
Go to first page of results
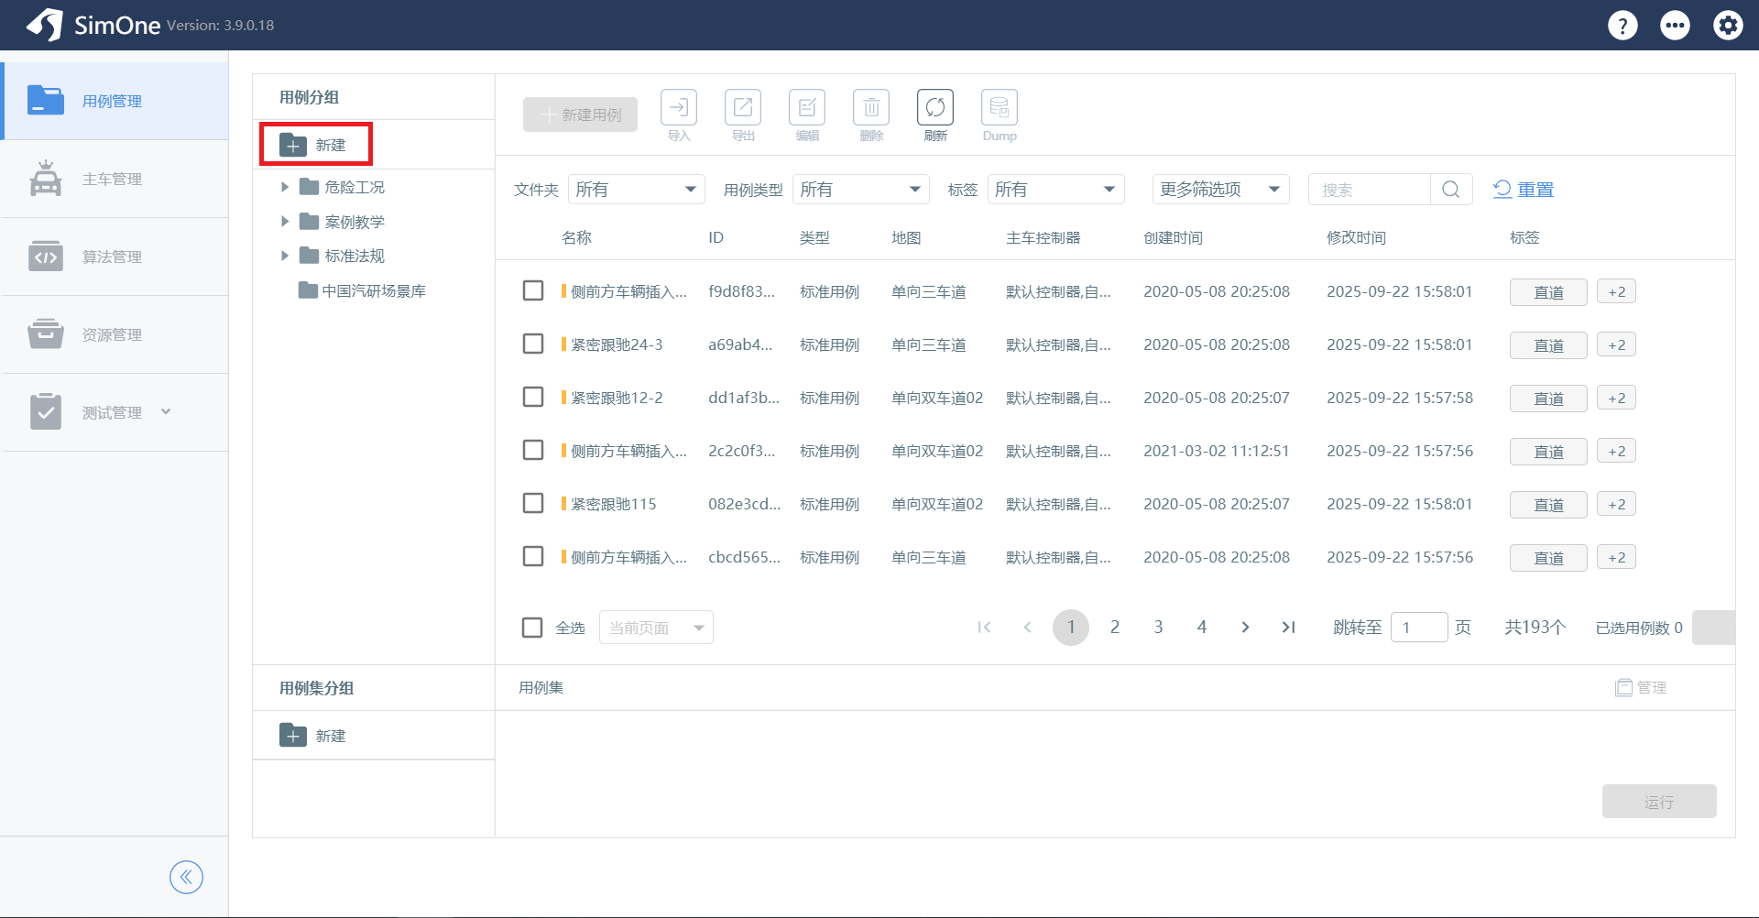984,628
